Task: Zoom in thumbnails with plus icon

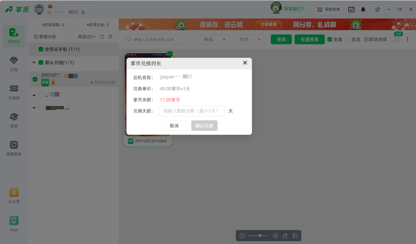Action: click(x=275, y=235)
